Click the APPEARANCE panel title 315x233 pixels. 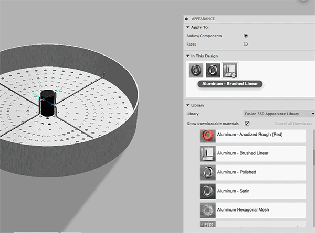tap(203, 19)
